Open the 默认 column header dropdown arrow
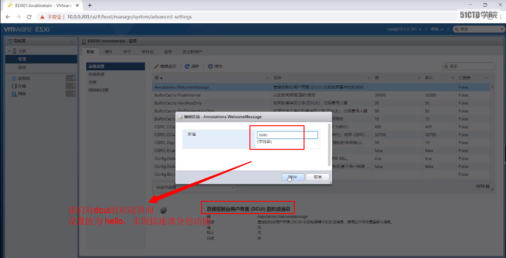 453,78
